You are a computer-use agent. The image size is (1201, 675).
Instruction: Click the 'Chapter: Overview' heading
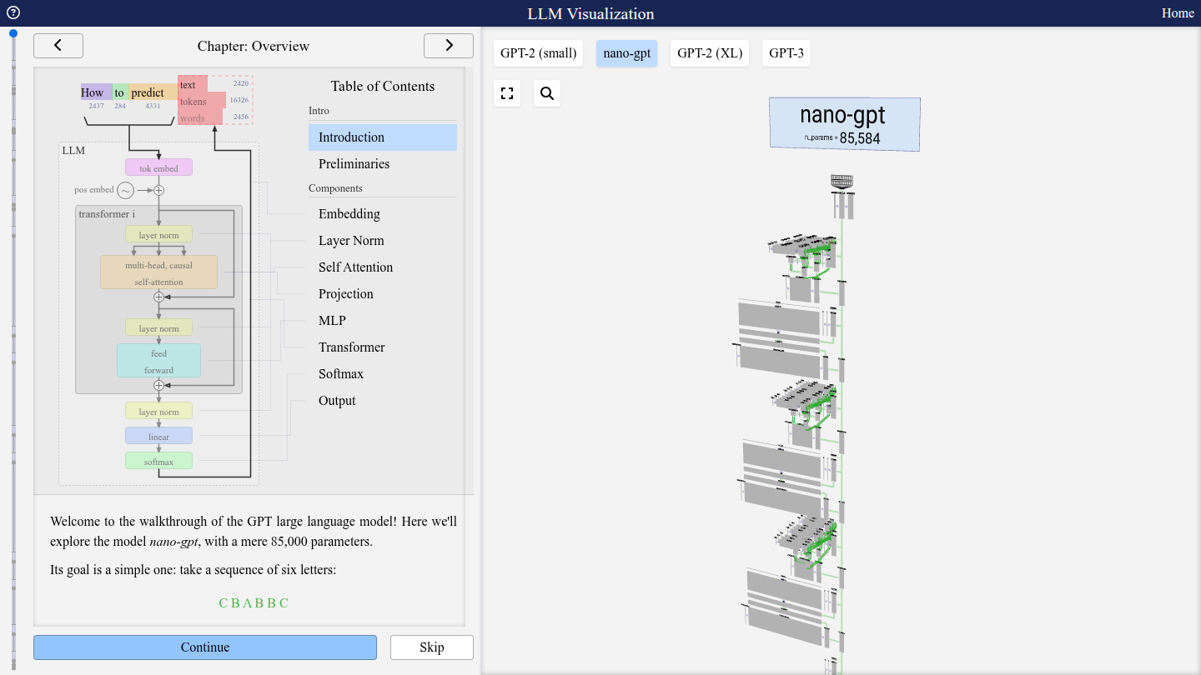pos(254,46)
